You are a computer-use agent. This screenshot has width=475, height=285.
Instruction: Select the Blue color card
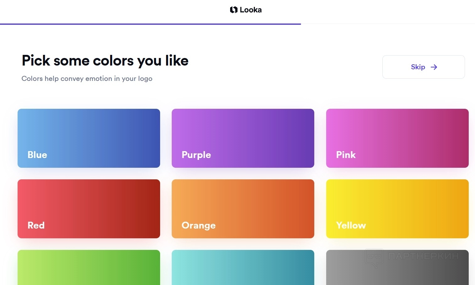point(89,138)
